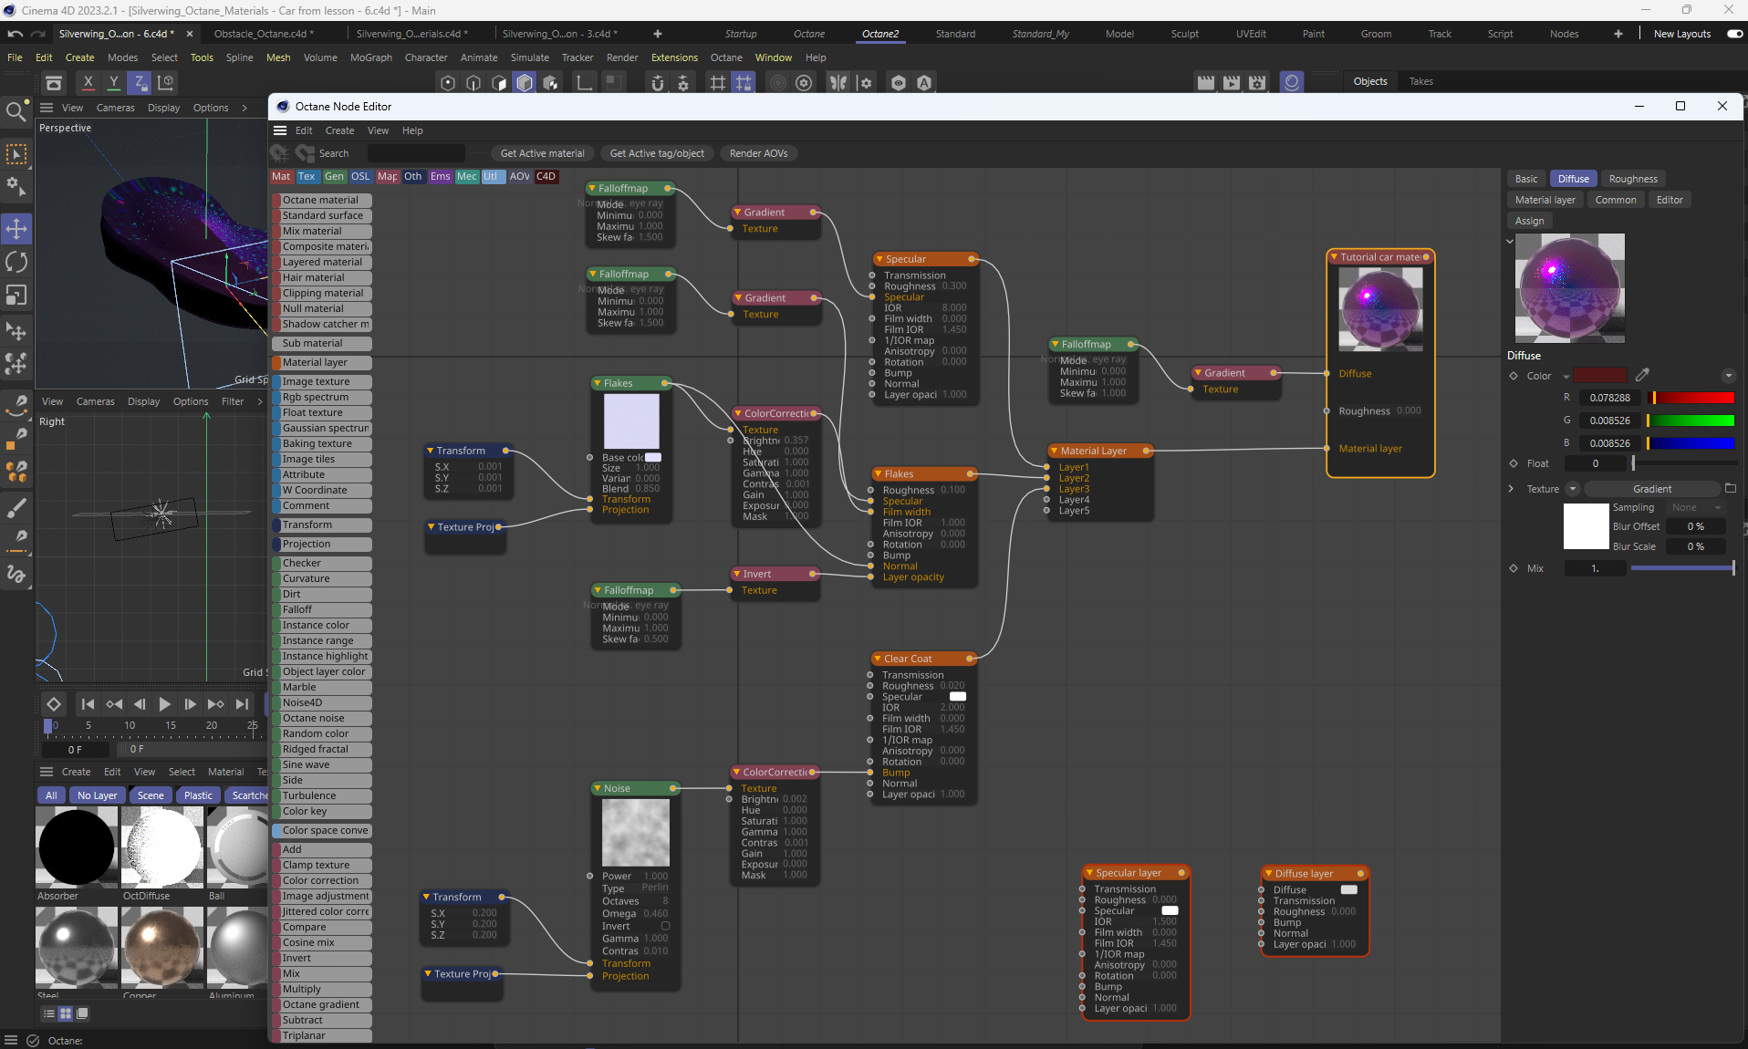Image resolution: width=1748 pixels, height=1049 pixels.
Task: Select the Scale tool in left toolbar
Action: 16,295
